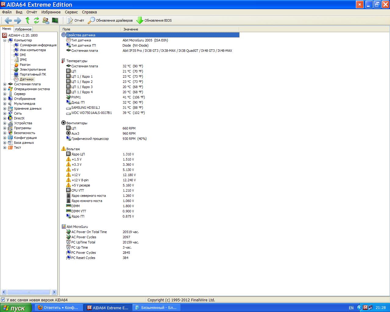Image resolution: width=390 pixels, height=312 pixels.
Task: Select the CPU VTT voltage row
Action: click(x=150, y=190)
